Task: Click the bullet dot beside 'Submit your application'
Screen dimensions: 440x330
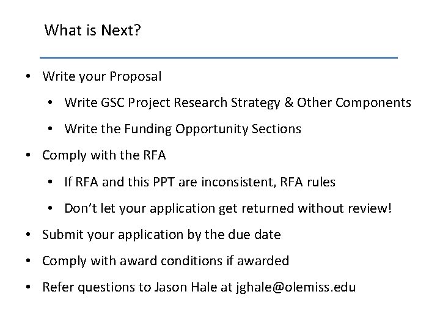Action: pyautogui.click(x=28, y=234)
